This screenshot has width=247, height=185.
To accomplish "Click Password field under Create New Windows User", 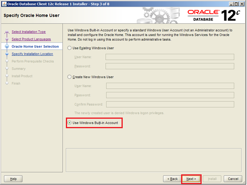I will pos(170,95).
